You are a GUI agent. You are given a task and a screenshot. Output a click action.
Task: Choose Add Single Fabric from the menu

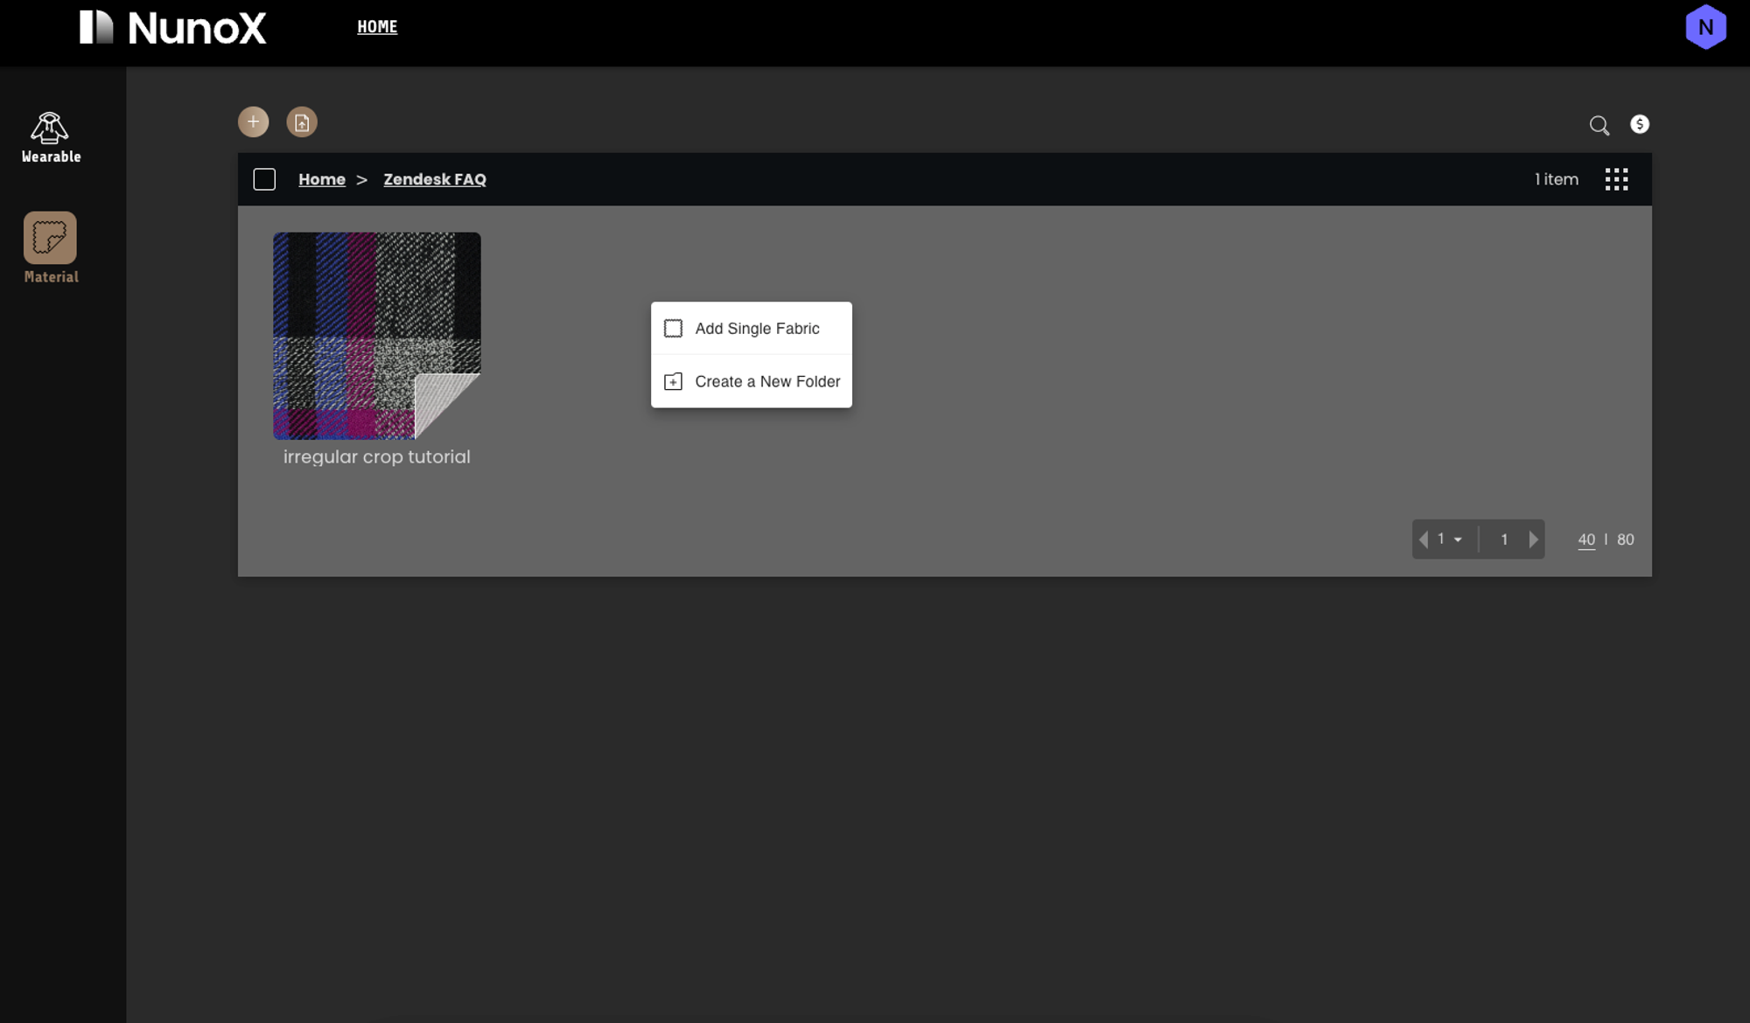point(752,329)
